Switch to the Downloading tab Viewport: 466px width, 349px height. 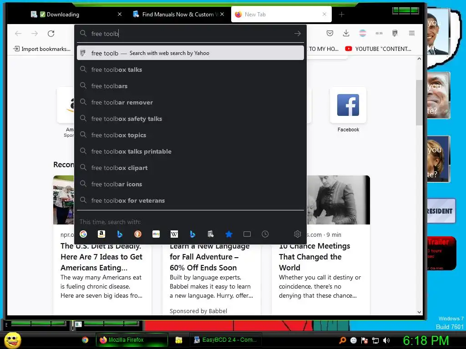76,14
